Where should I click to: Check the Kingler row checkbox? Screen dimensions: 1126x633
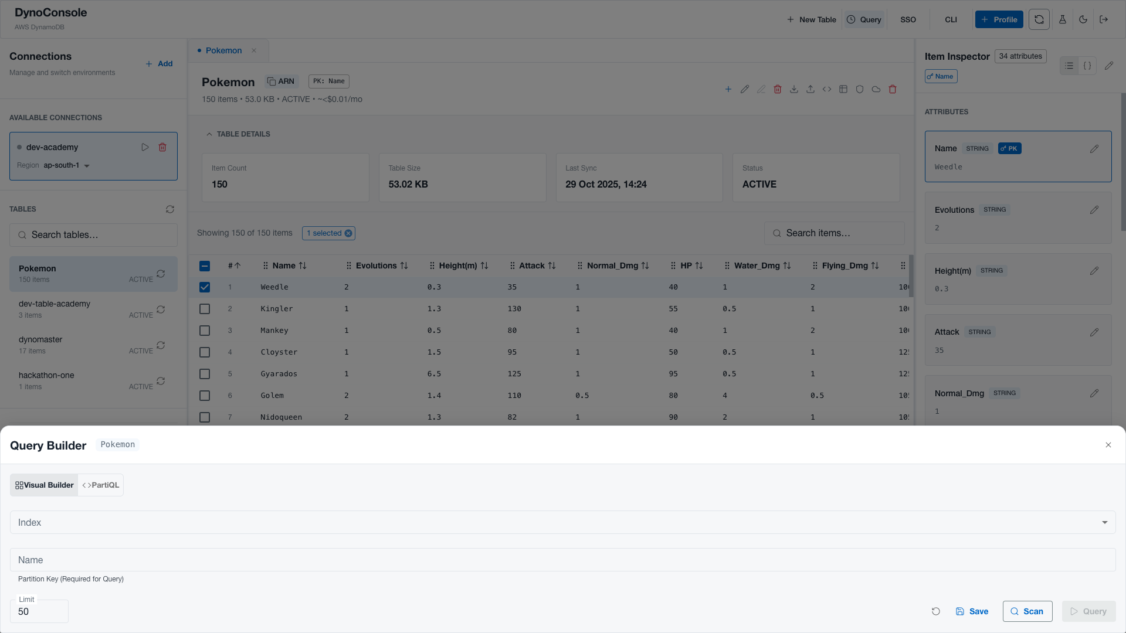click(205, 309)
